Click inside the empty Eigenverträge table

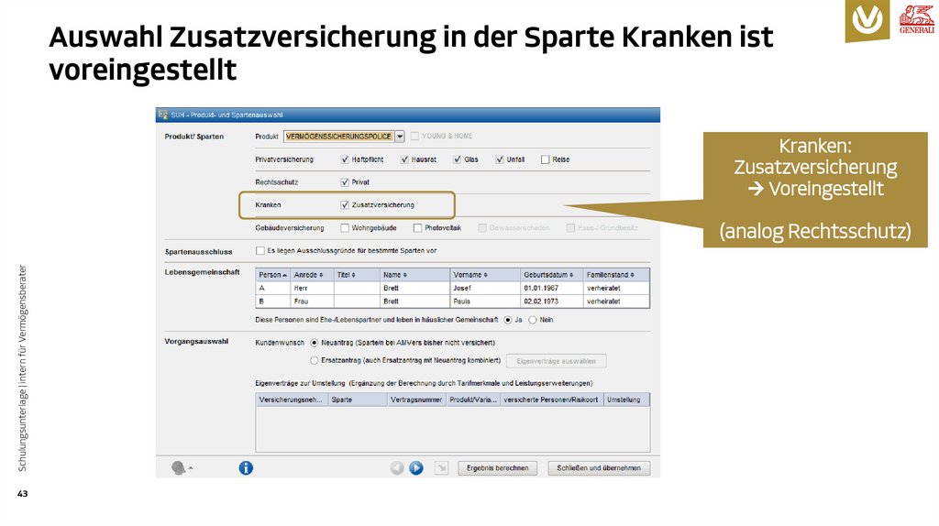453,429
